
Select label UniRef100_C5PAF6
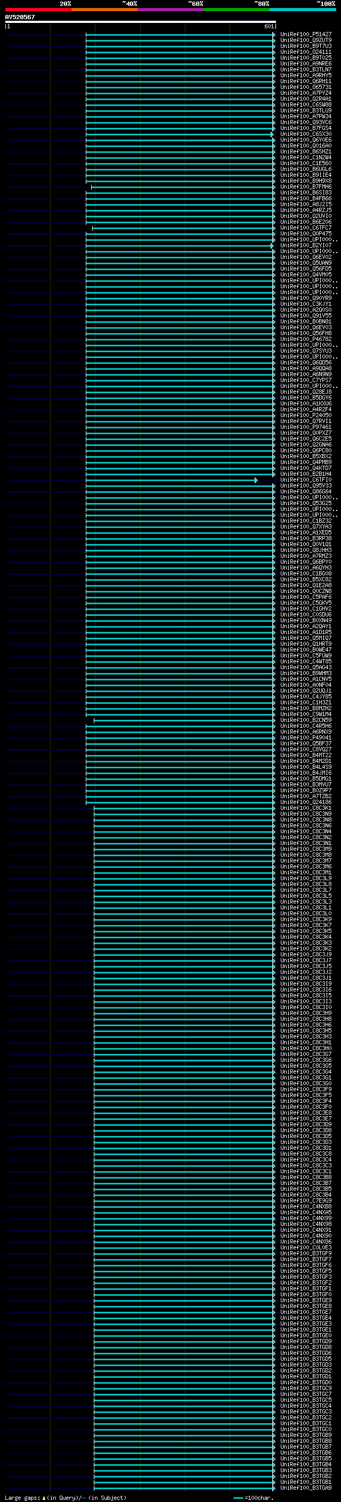[x=306, y=597]
